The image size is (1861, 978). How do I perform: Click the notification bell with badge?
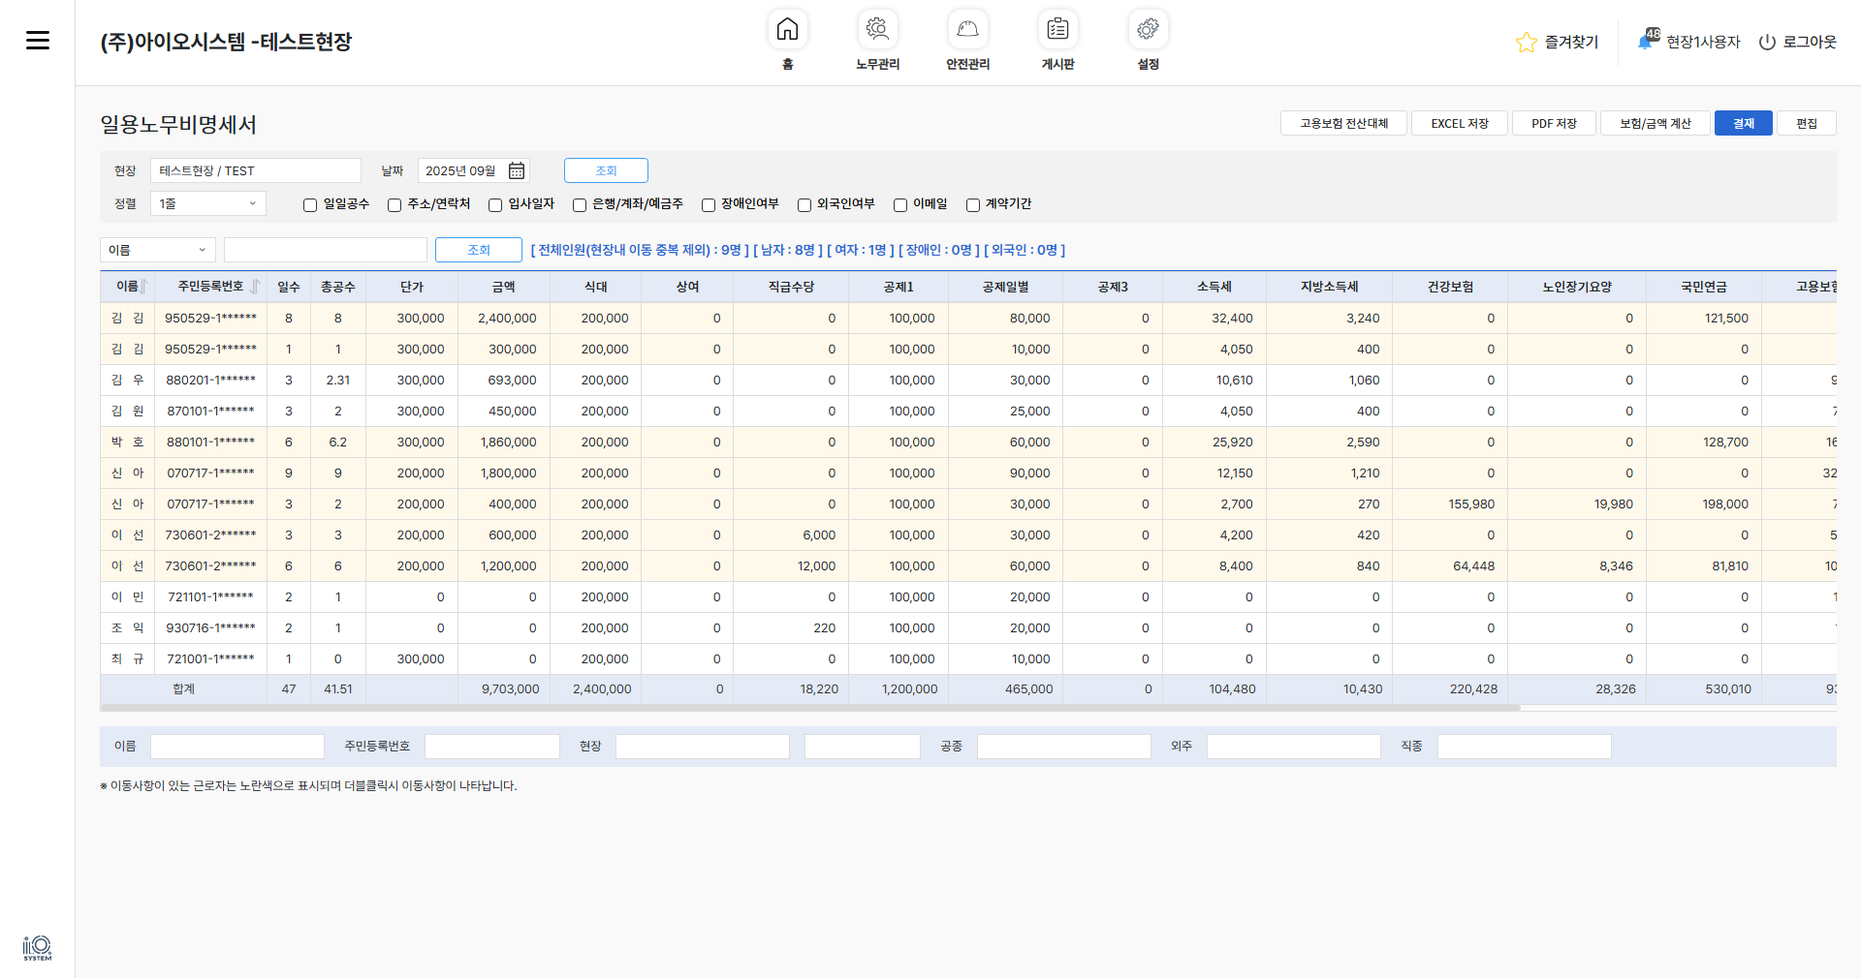coord(1647,41)
